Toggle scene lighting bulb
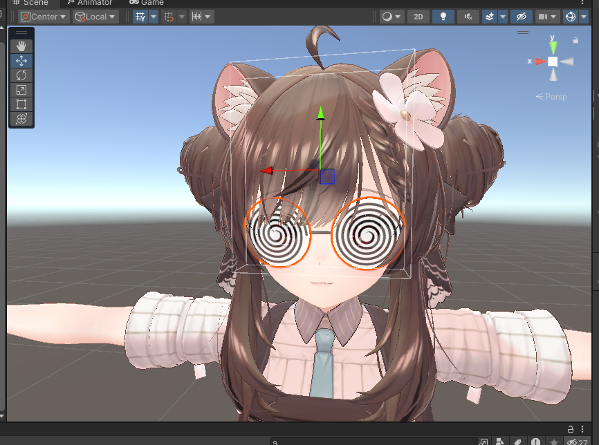The height and width of the screenshot is (445, 599). click(443, 17)
